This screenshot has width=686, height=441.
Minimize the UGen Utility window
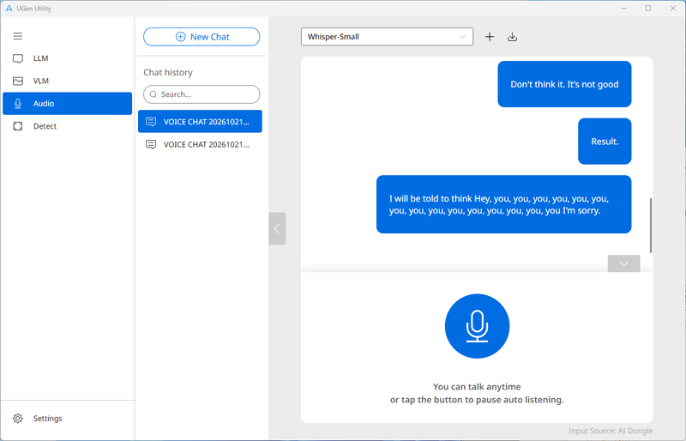point(624,9)
